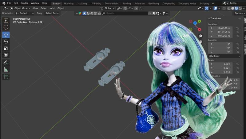This screenshot has width=246, height=139.
Task: Open the Render menu
Action: tap(24, 3)
